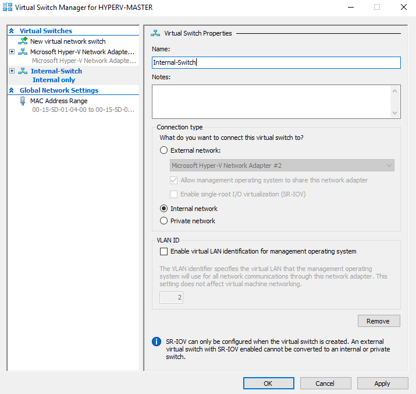This screenshot has width=416, height=394.
Task: Click the grey 'Microsoft Hyper-V Network Adapte…' subtitle
Action: tap(84, 61)
